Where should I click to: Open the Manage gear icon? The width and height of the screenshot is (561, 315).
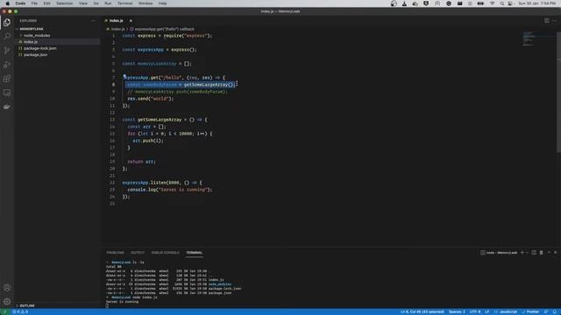point(7,302)
